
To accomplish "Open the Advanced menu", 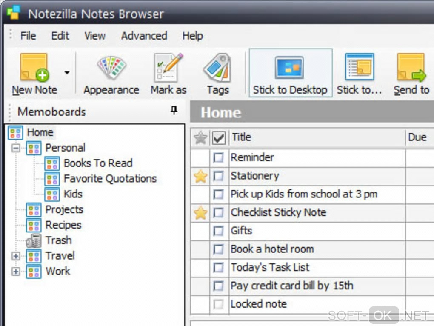I will 144,36.
